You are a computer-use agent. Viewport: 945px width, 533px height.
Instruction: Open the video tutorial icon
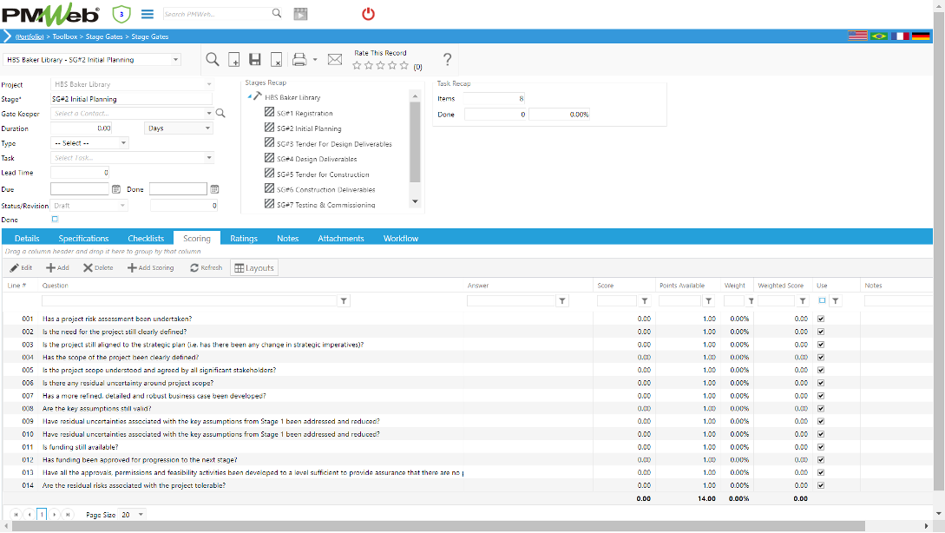pyautogui.click(x=301, y=14)
